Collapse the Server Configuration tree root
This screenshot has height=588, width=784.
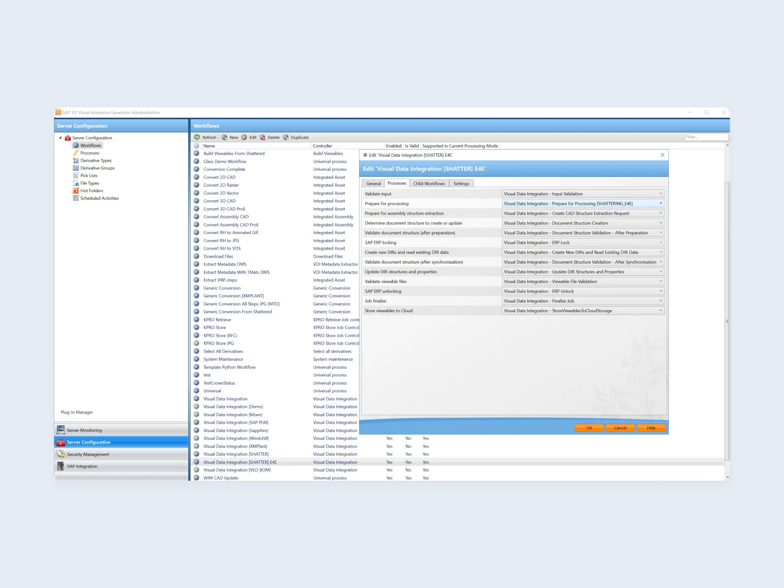(x=60, y=138)
